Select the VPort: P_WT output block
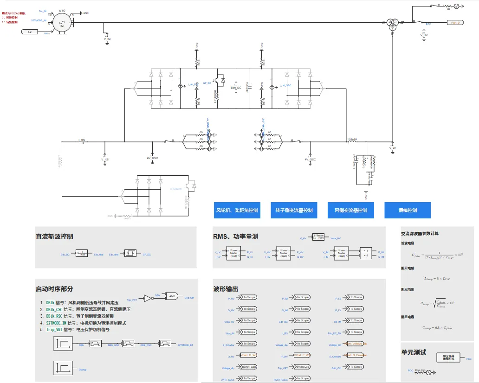This screenshot has height=383, width=479. coord(302,355)
